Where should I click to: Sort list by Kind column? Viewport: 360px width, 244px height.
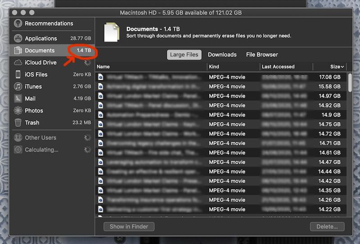pos(214,67)
